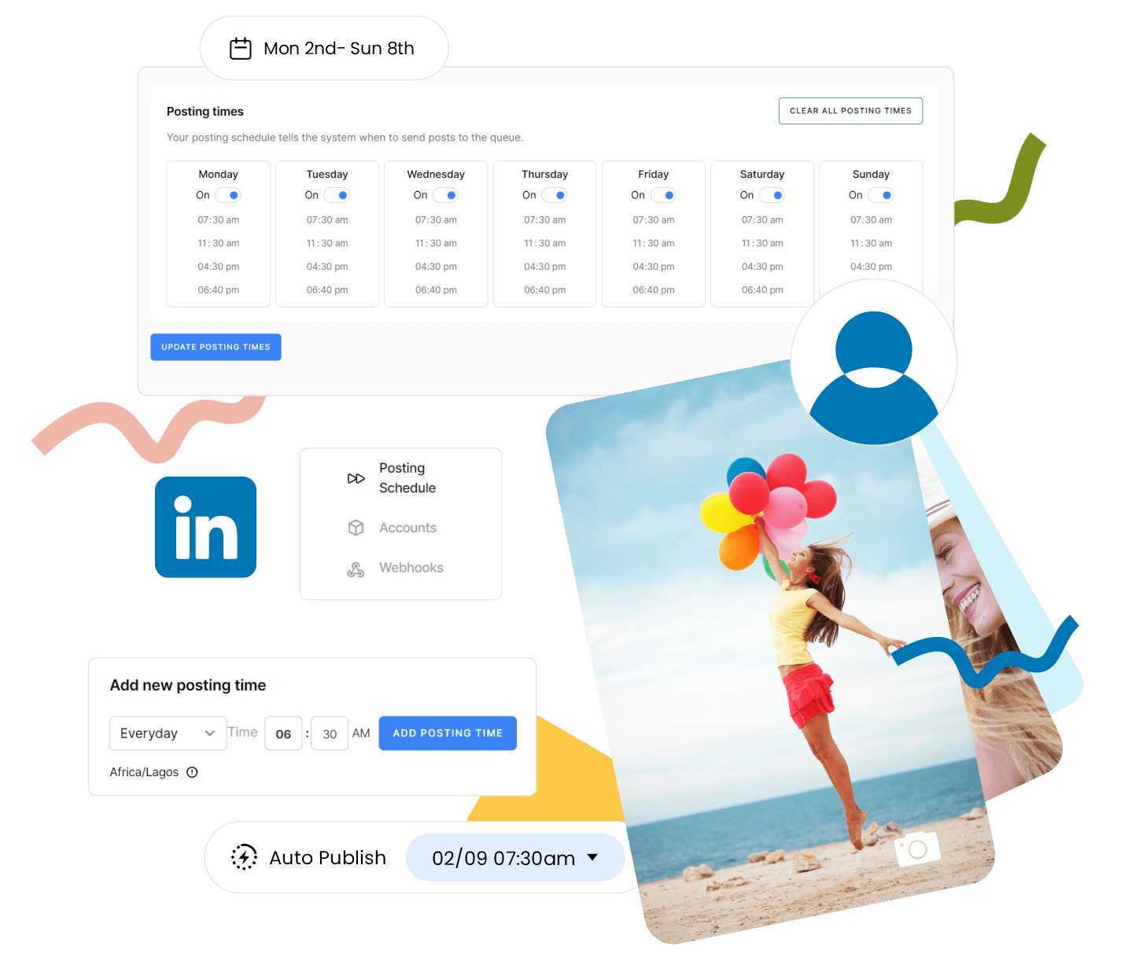Switch off the Thursday posting toggle
Viewport: 1121px width, 961px height.
click(554, 195)
